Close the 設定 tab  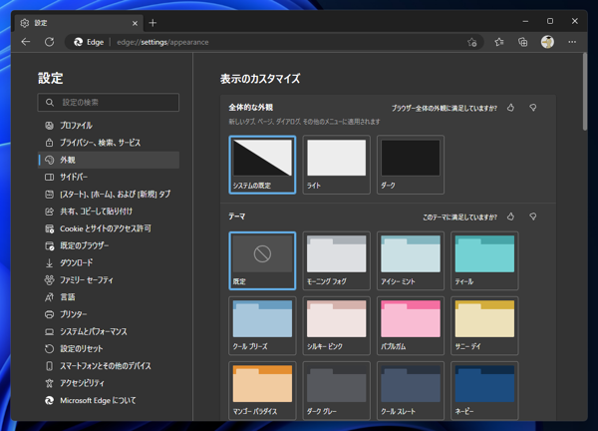pos(135,23)
